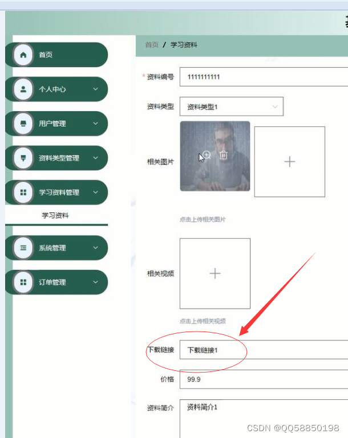
Task: Go to 首页 via breadcrumb link
Action: [x=152, y=44]
